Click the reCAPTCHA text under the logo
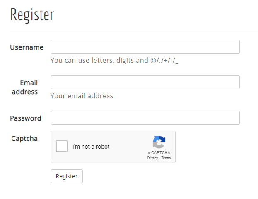 coord(159,152)
